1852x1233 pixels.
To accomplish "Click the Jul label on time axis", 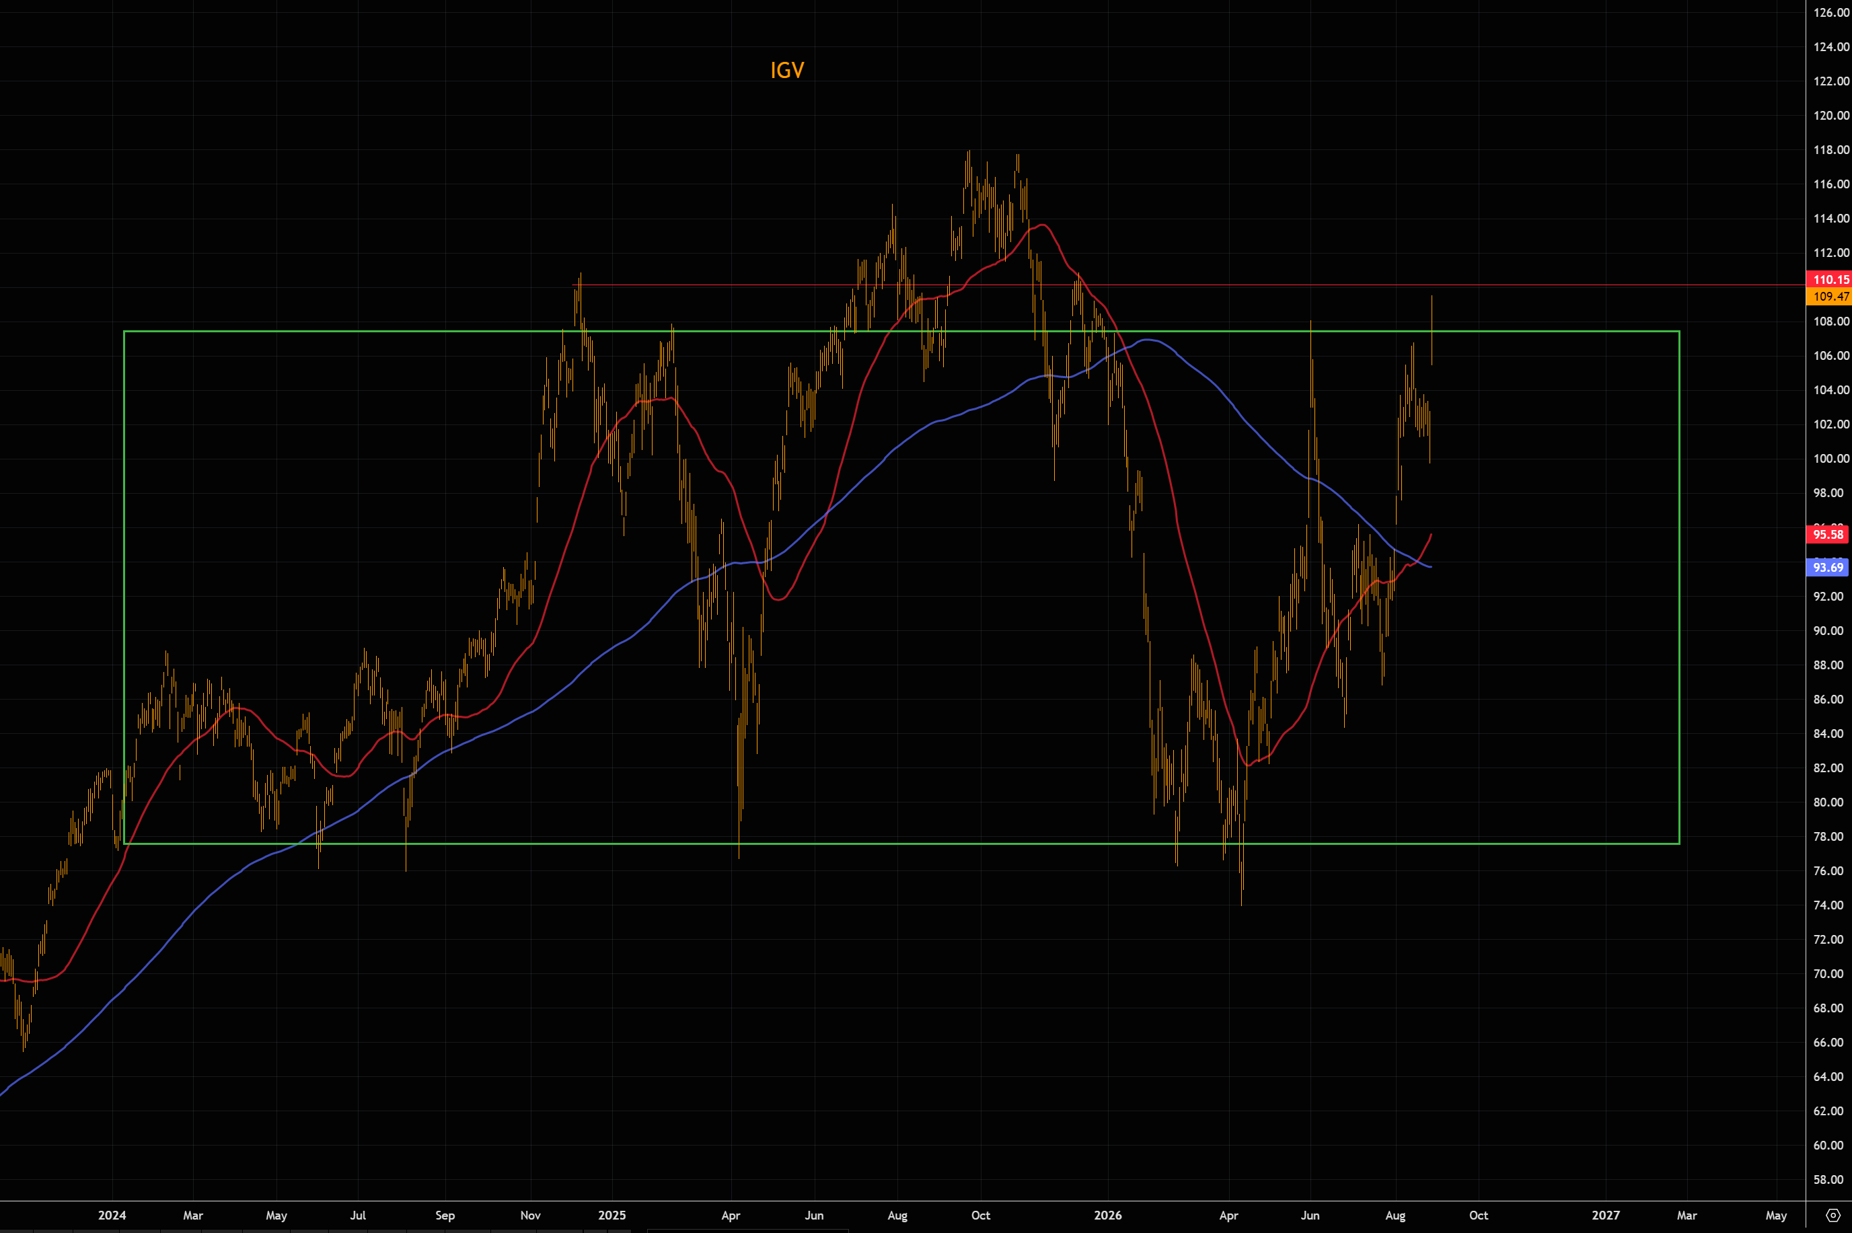I will point(358,1216).
